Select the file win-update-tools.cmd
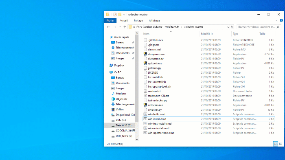 click(161, 133)
